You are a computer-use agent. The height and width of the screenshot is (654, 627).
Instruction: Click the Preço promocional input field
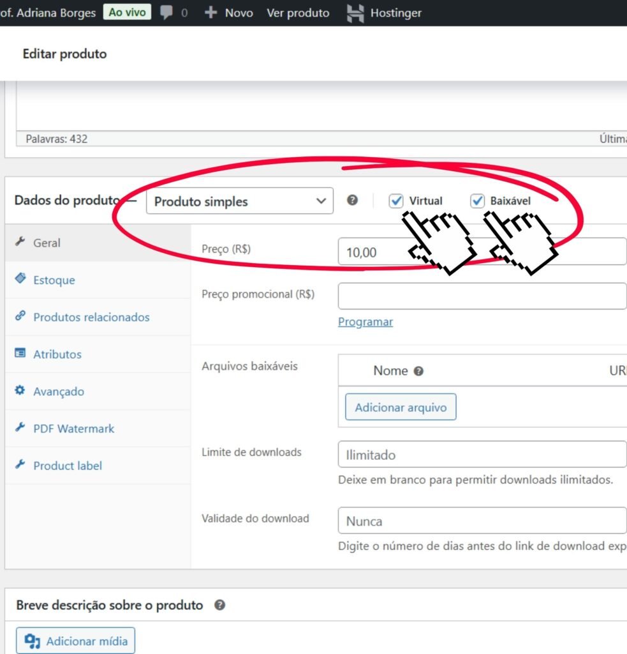coord(482,296)
